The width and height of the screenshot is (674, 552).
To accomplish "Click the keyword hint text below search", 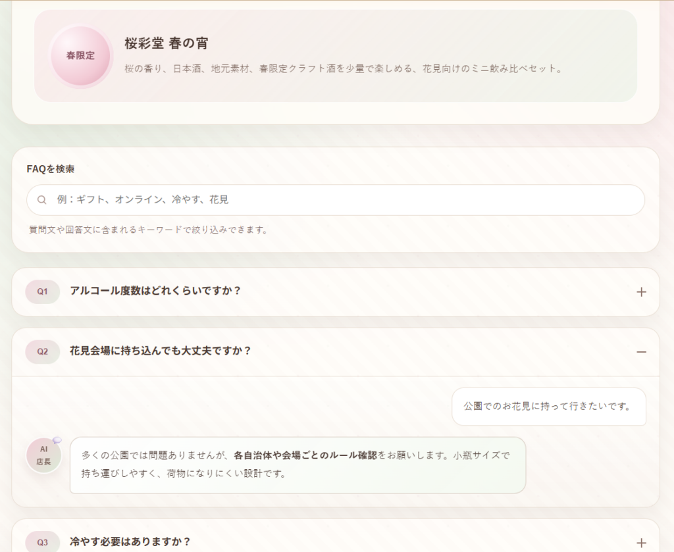I will 148,230.
